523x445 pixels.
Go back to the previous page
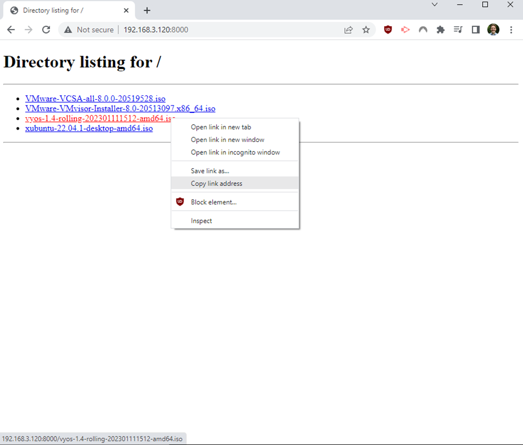[x=11, y=29]
